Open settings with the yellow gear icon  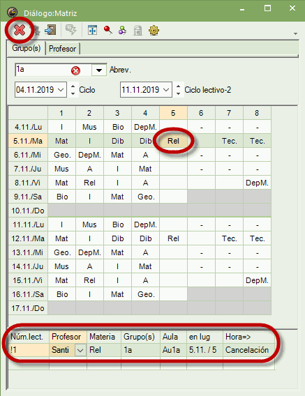(x=154, y=30)
